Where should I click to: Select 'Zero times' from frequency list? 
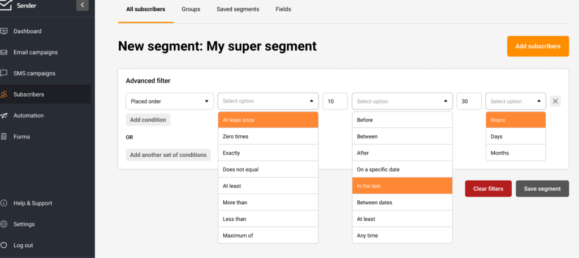pos(268,136)
